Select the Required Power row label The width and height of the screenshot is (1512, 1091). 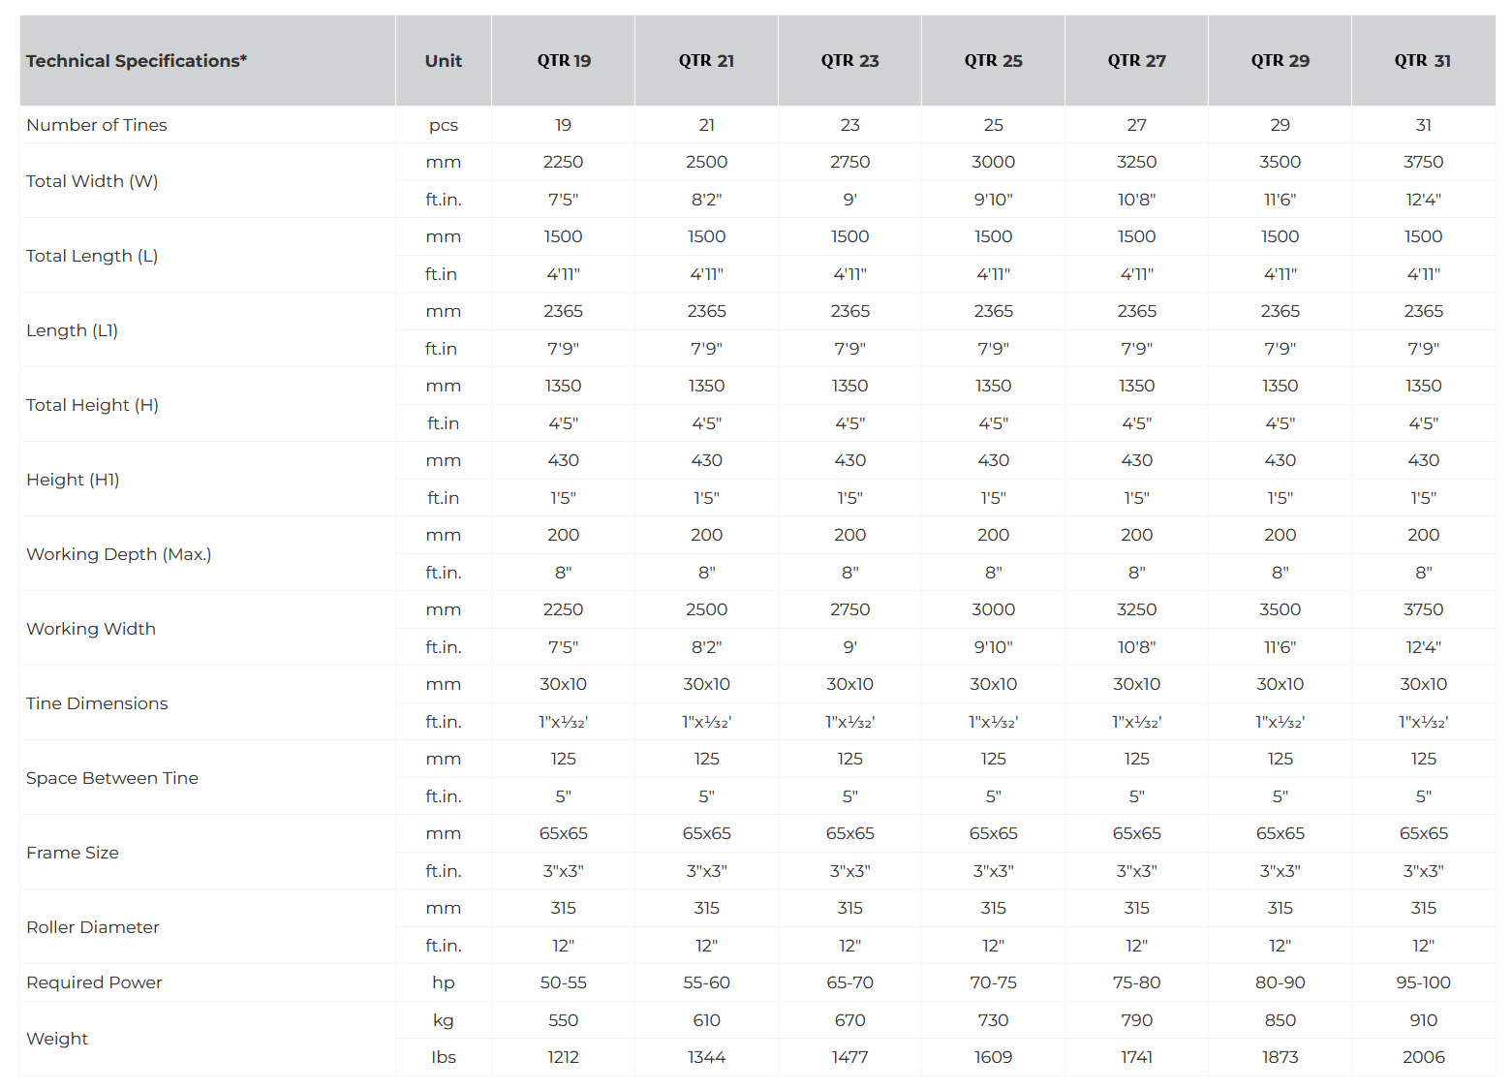(94, 982)
